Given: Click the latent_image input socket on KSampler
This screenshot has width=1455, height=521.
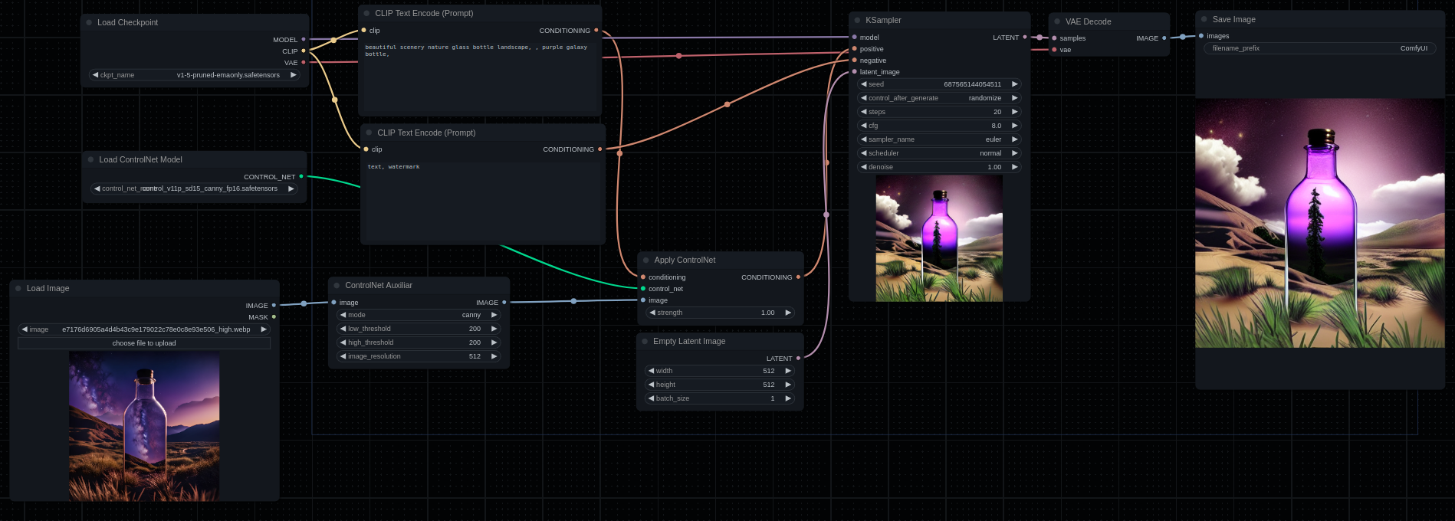Looking at the screenshot, I should (855, 72).
